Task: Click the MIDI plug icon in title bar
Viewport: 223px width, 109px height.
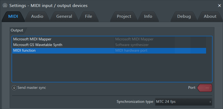Action: 5,6
